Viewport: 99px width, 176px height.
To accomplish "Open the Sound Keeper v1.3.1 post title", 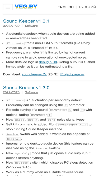I will [x=26, y=21].
